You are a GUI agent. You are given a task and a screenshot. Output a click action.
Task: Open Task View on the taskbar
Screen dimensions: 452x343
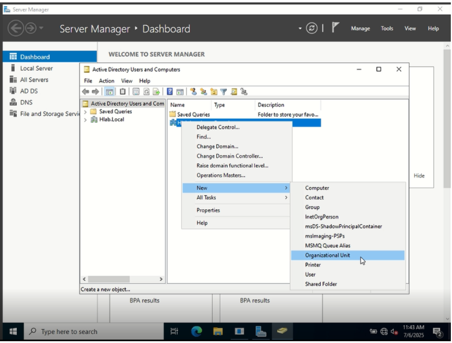coord(174,332)
